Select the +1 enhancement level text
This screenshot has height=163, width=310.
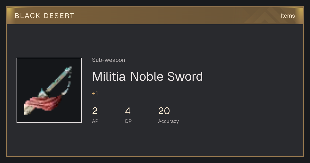95,94
